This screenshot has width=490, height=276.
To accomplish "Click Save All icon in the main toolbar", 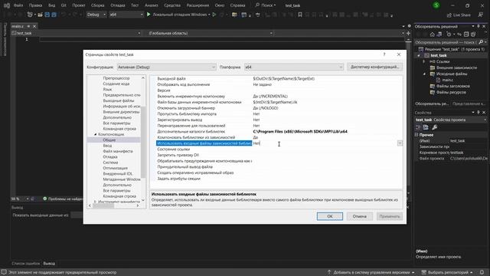I will point(54,15).
